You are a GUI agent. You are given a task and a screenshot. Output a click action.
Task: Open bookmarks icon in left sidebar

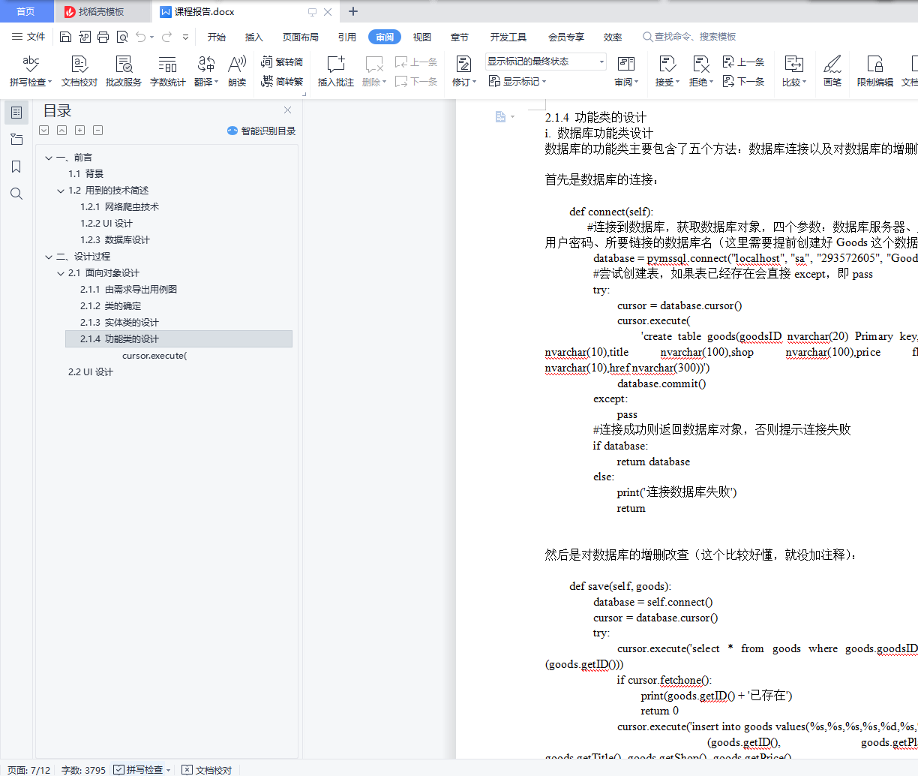[16, 167]
